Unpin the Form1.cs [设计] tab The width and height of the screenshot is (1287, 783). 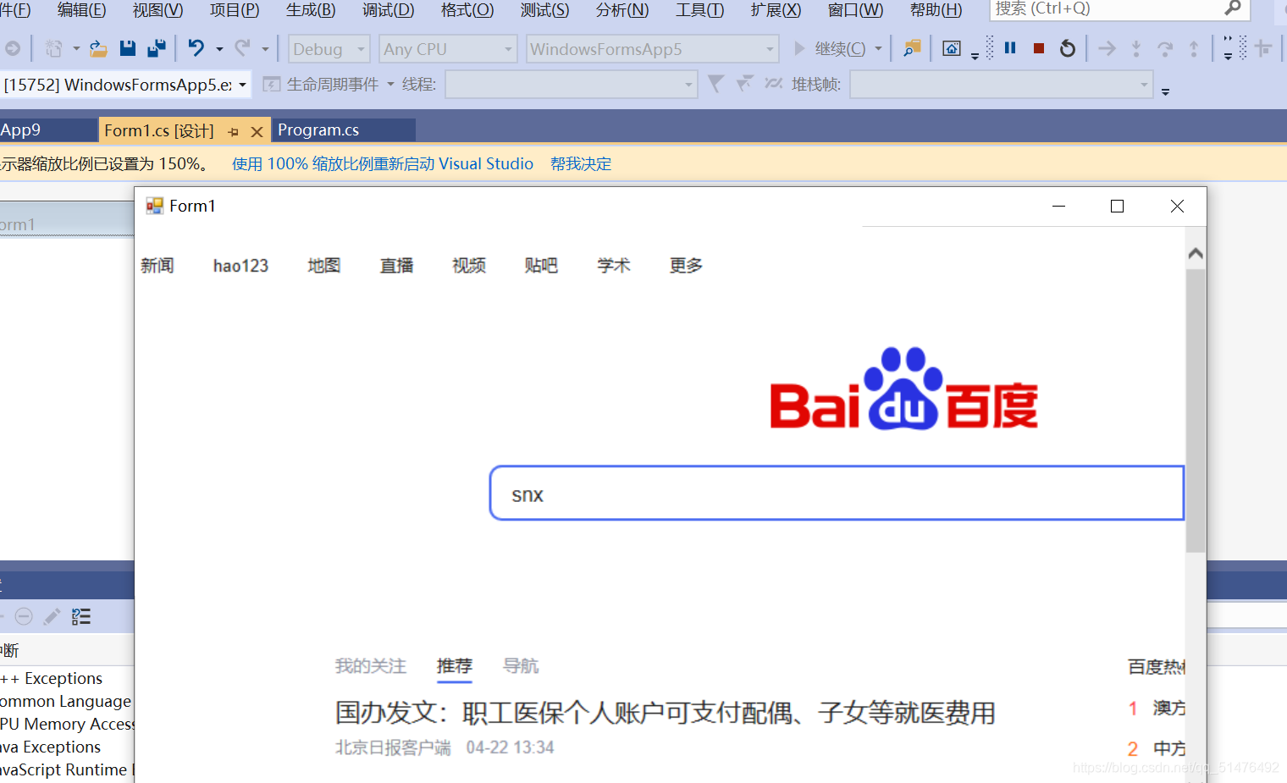[x=234, y=130]
